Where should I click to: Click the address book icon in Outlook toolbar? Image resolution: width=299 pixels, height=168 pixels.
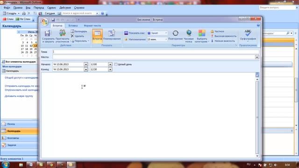[59, 14]
